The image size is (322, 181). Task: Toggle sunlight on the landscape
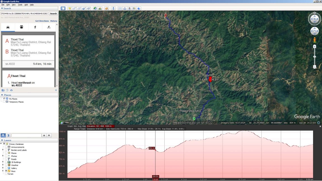pyautogui.click(x=100, y=8)
